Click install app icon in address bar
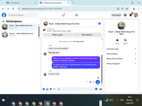 point(118,9)
